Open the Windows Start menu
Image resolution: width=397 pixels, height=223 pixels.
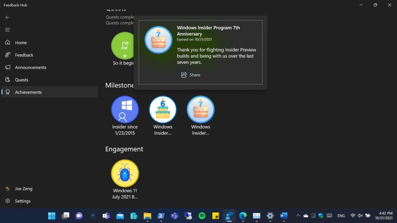[52, 216]
